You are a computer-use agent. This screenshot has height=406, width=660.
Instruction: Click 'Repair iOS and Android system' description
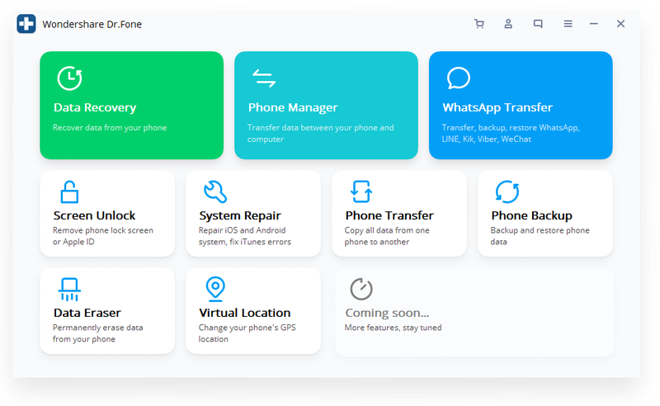[x=245, y=236]
